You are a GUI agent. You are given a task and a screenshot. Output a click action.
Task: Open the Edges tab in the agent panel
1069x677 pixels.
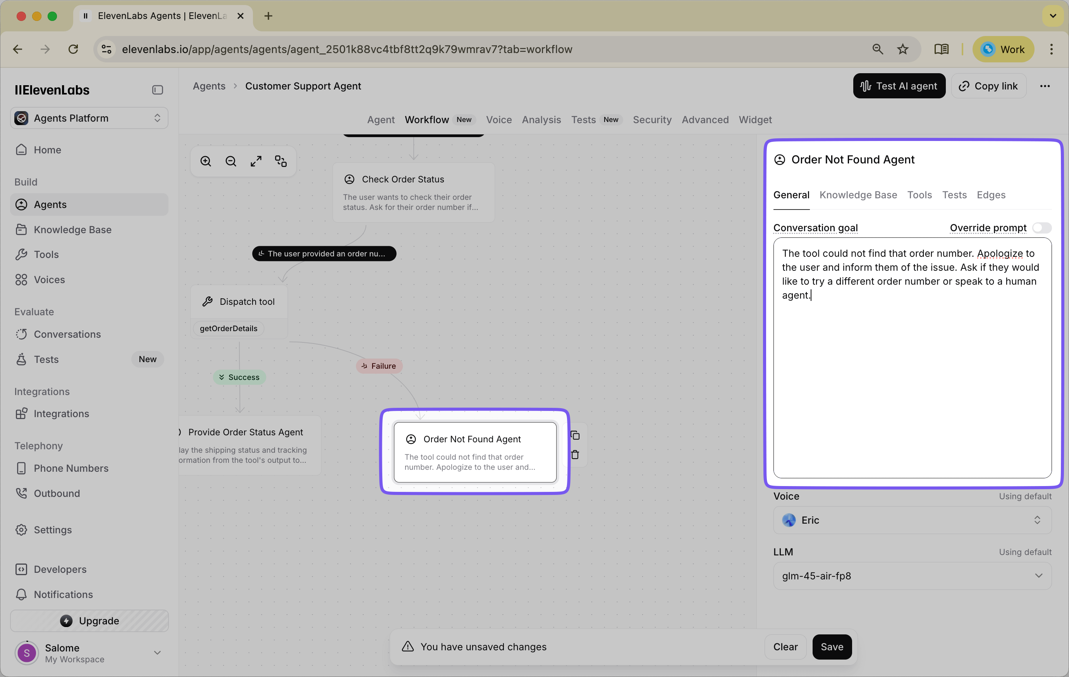pos(991,195)
